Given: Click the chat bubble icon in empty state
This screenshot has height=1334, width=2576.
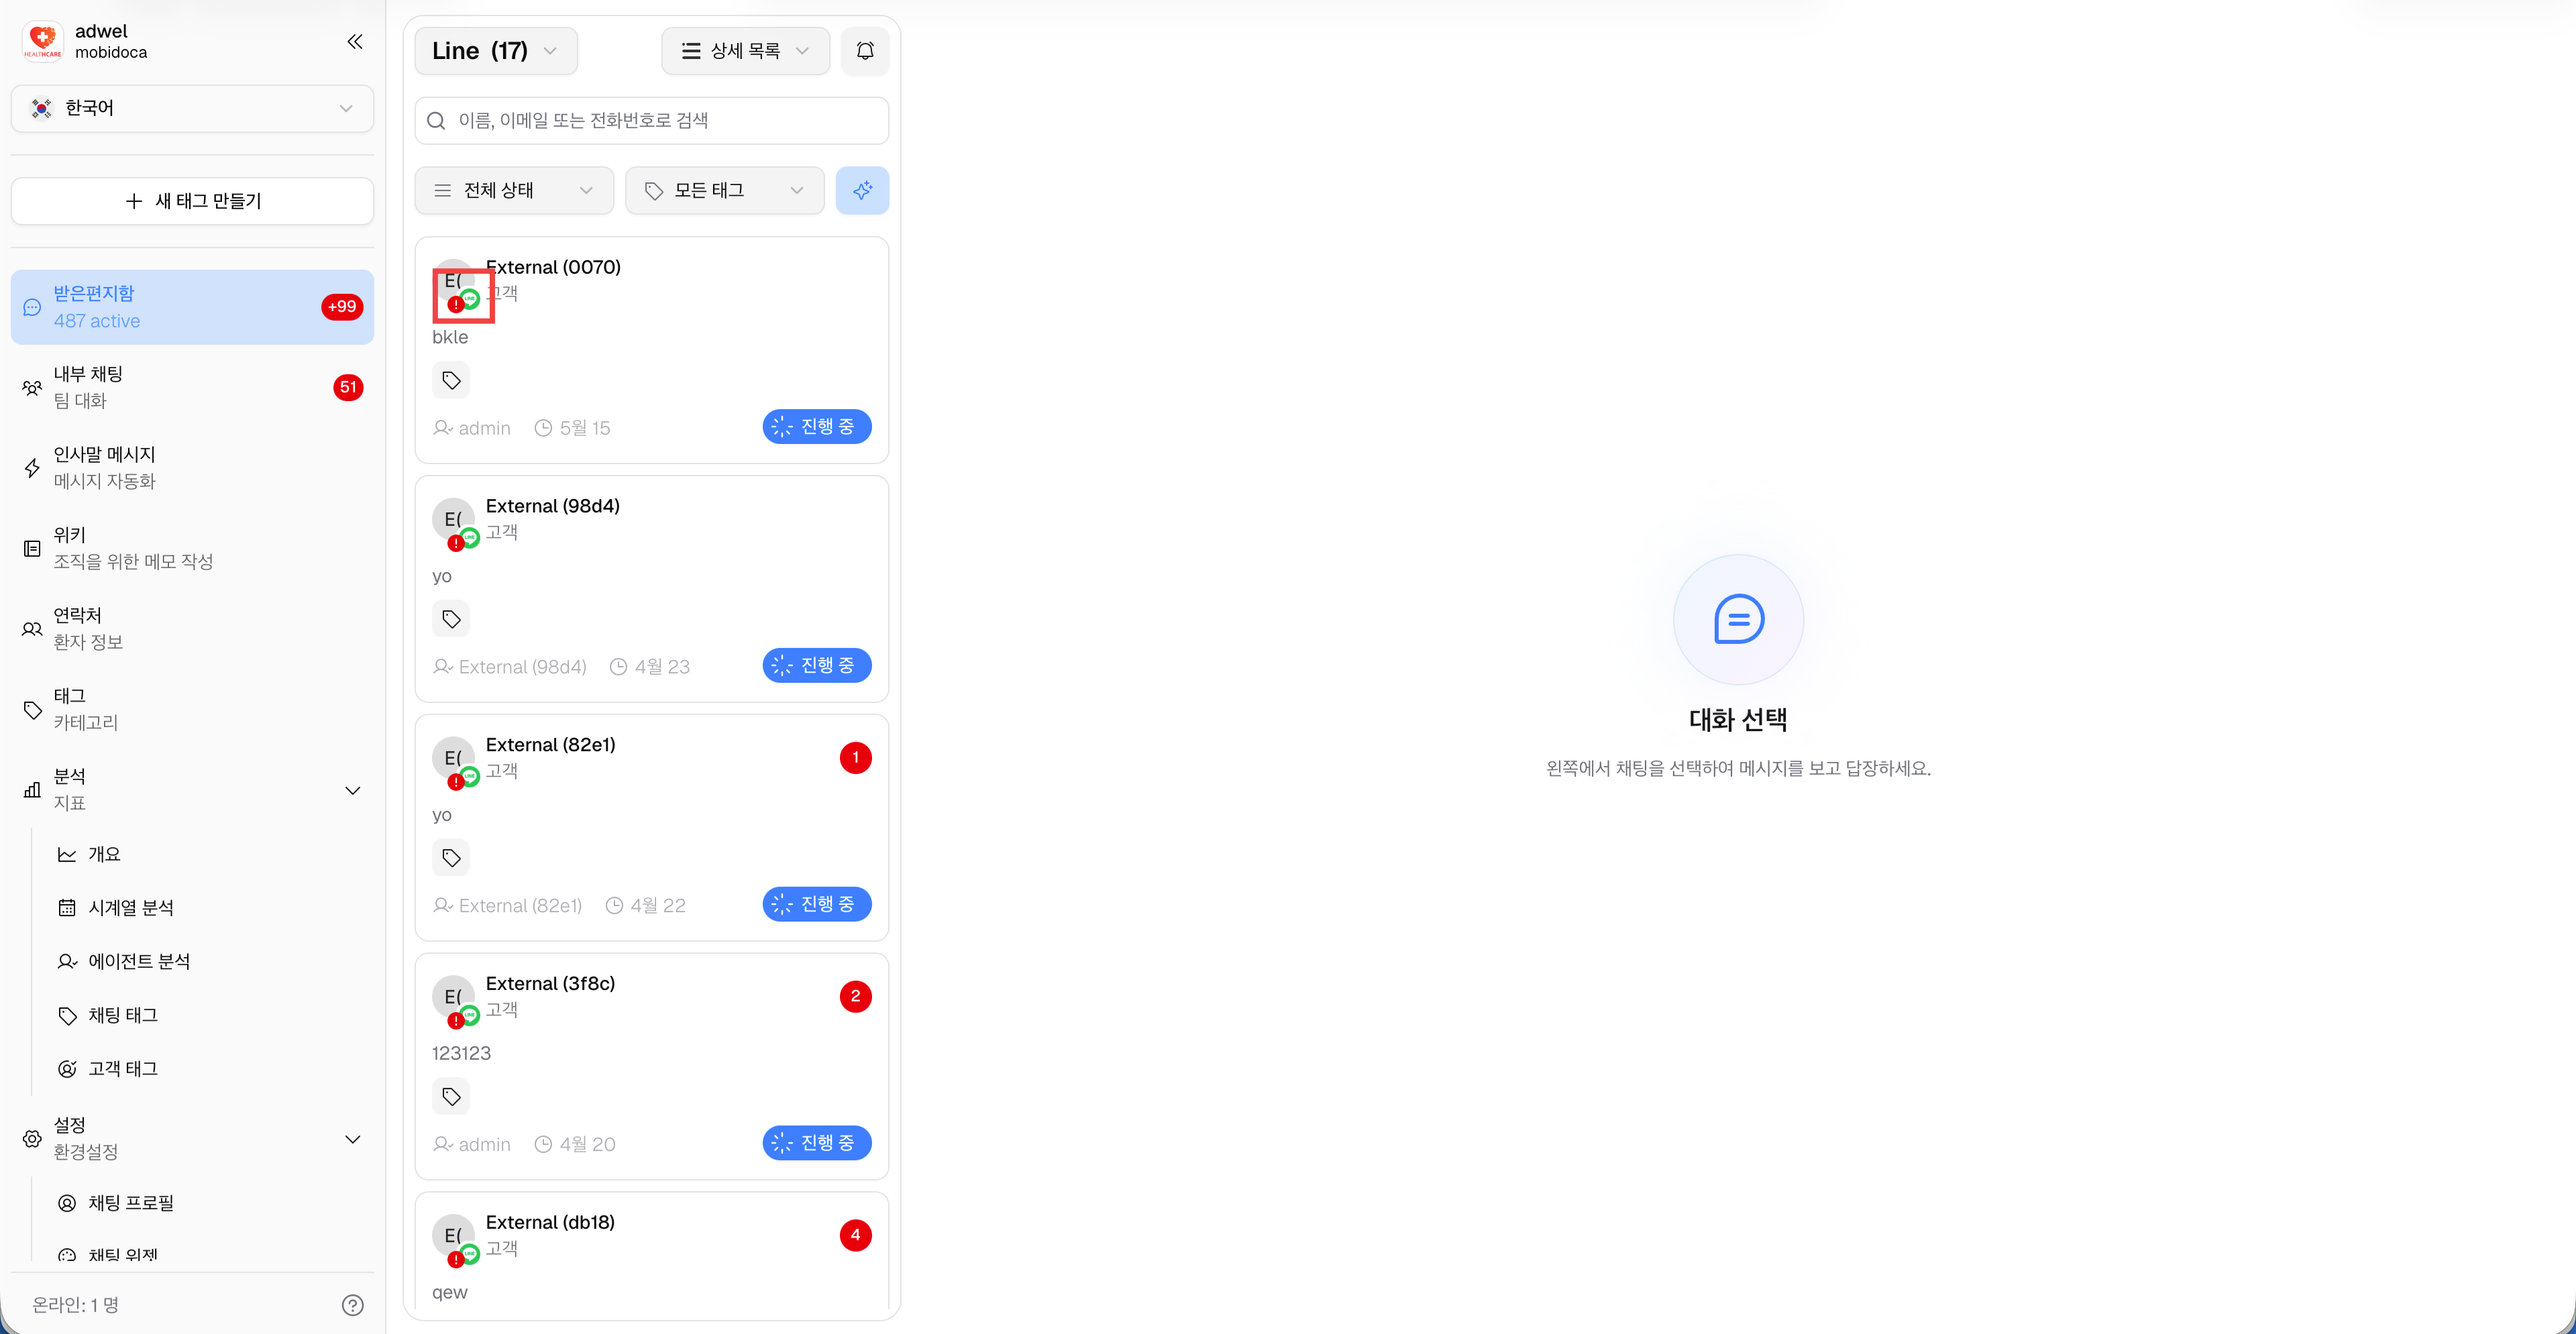Looking at the screenshot, I should click(1738, 620).
